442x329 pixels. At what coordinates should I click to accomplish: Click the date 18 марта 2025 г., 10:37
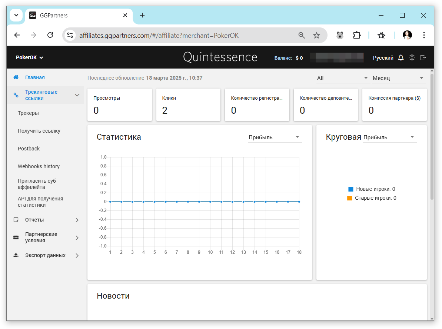pyautogui.click(x=174, y=78)
